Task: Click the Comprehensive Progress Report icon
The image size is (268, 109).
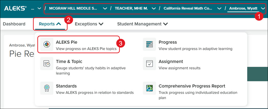Action: pos(149,88)
